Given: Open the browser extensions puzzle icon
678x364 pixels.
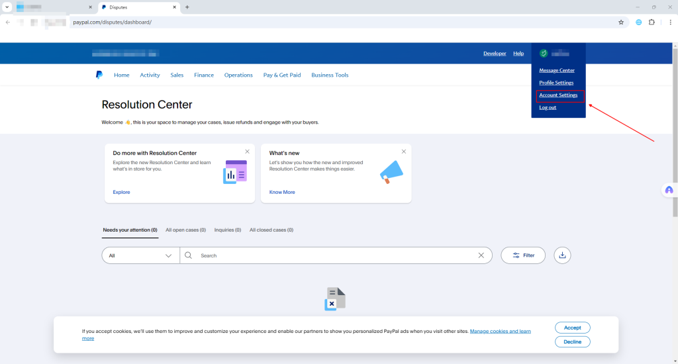Looking at the screenshot, I should coord(652,22).
